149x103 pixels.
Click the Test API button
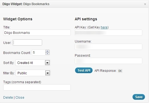click(x=84, y=70)
